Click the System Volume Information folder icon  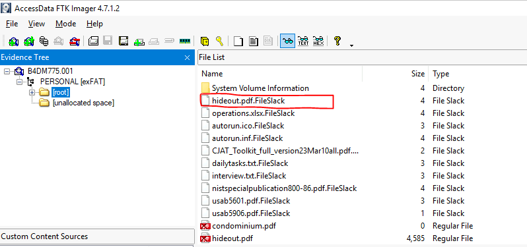point(205,88)
